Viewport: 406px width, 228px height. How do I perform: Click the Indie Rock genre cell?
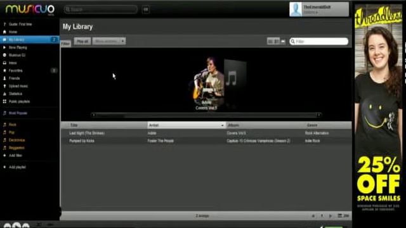coord(313,141)
